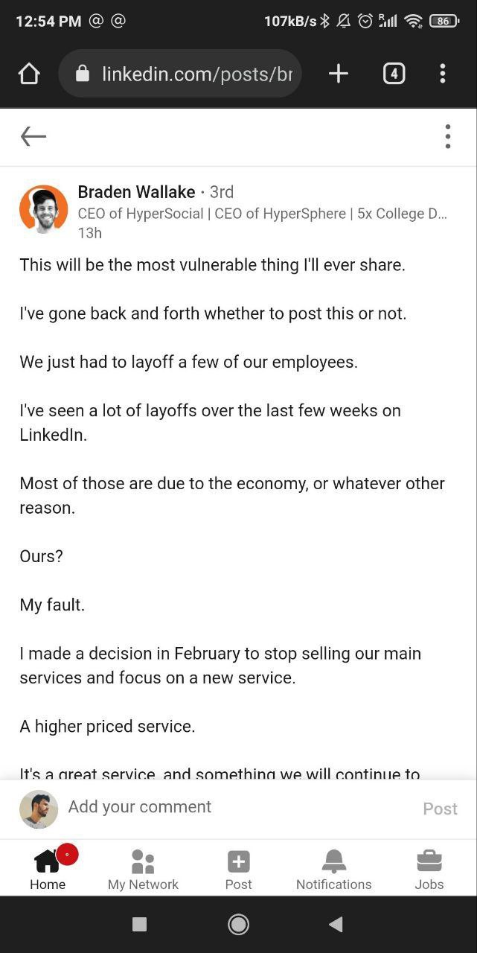Screen dimensions: 477x953
Task: Tap the browser home icon
Action: 29,74
